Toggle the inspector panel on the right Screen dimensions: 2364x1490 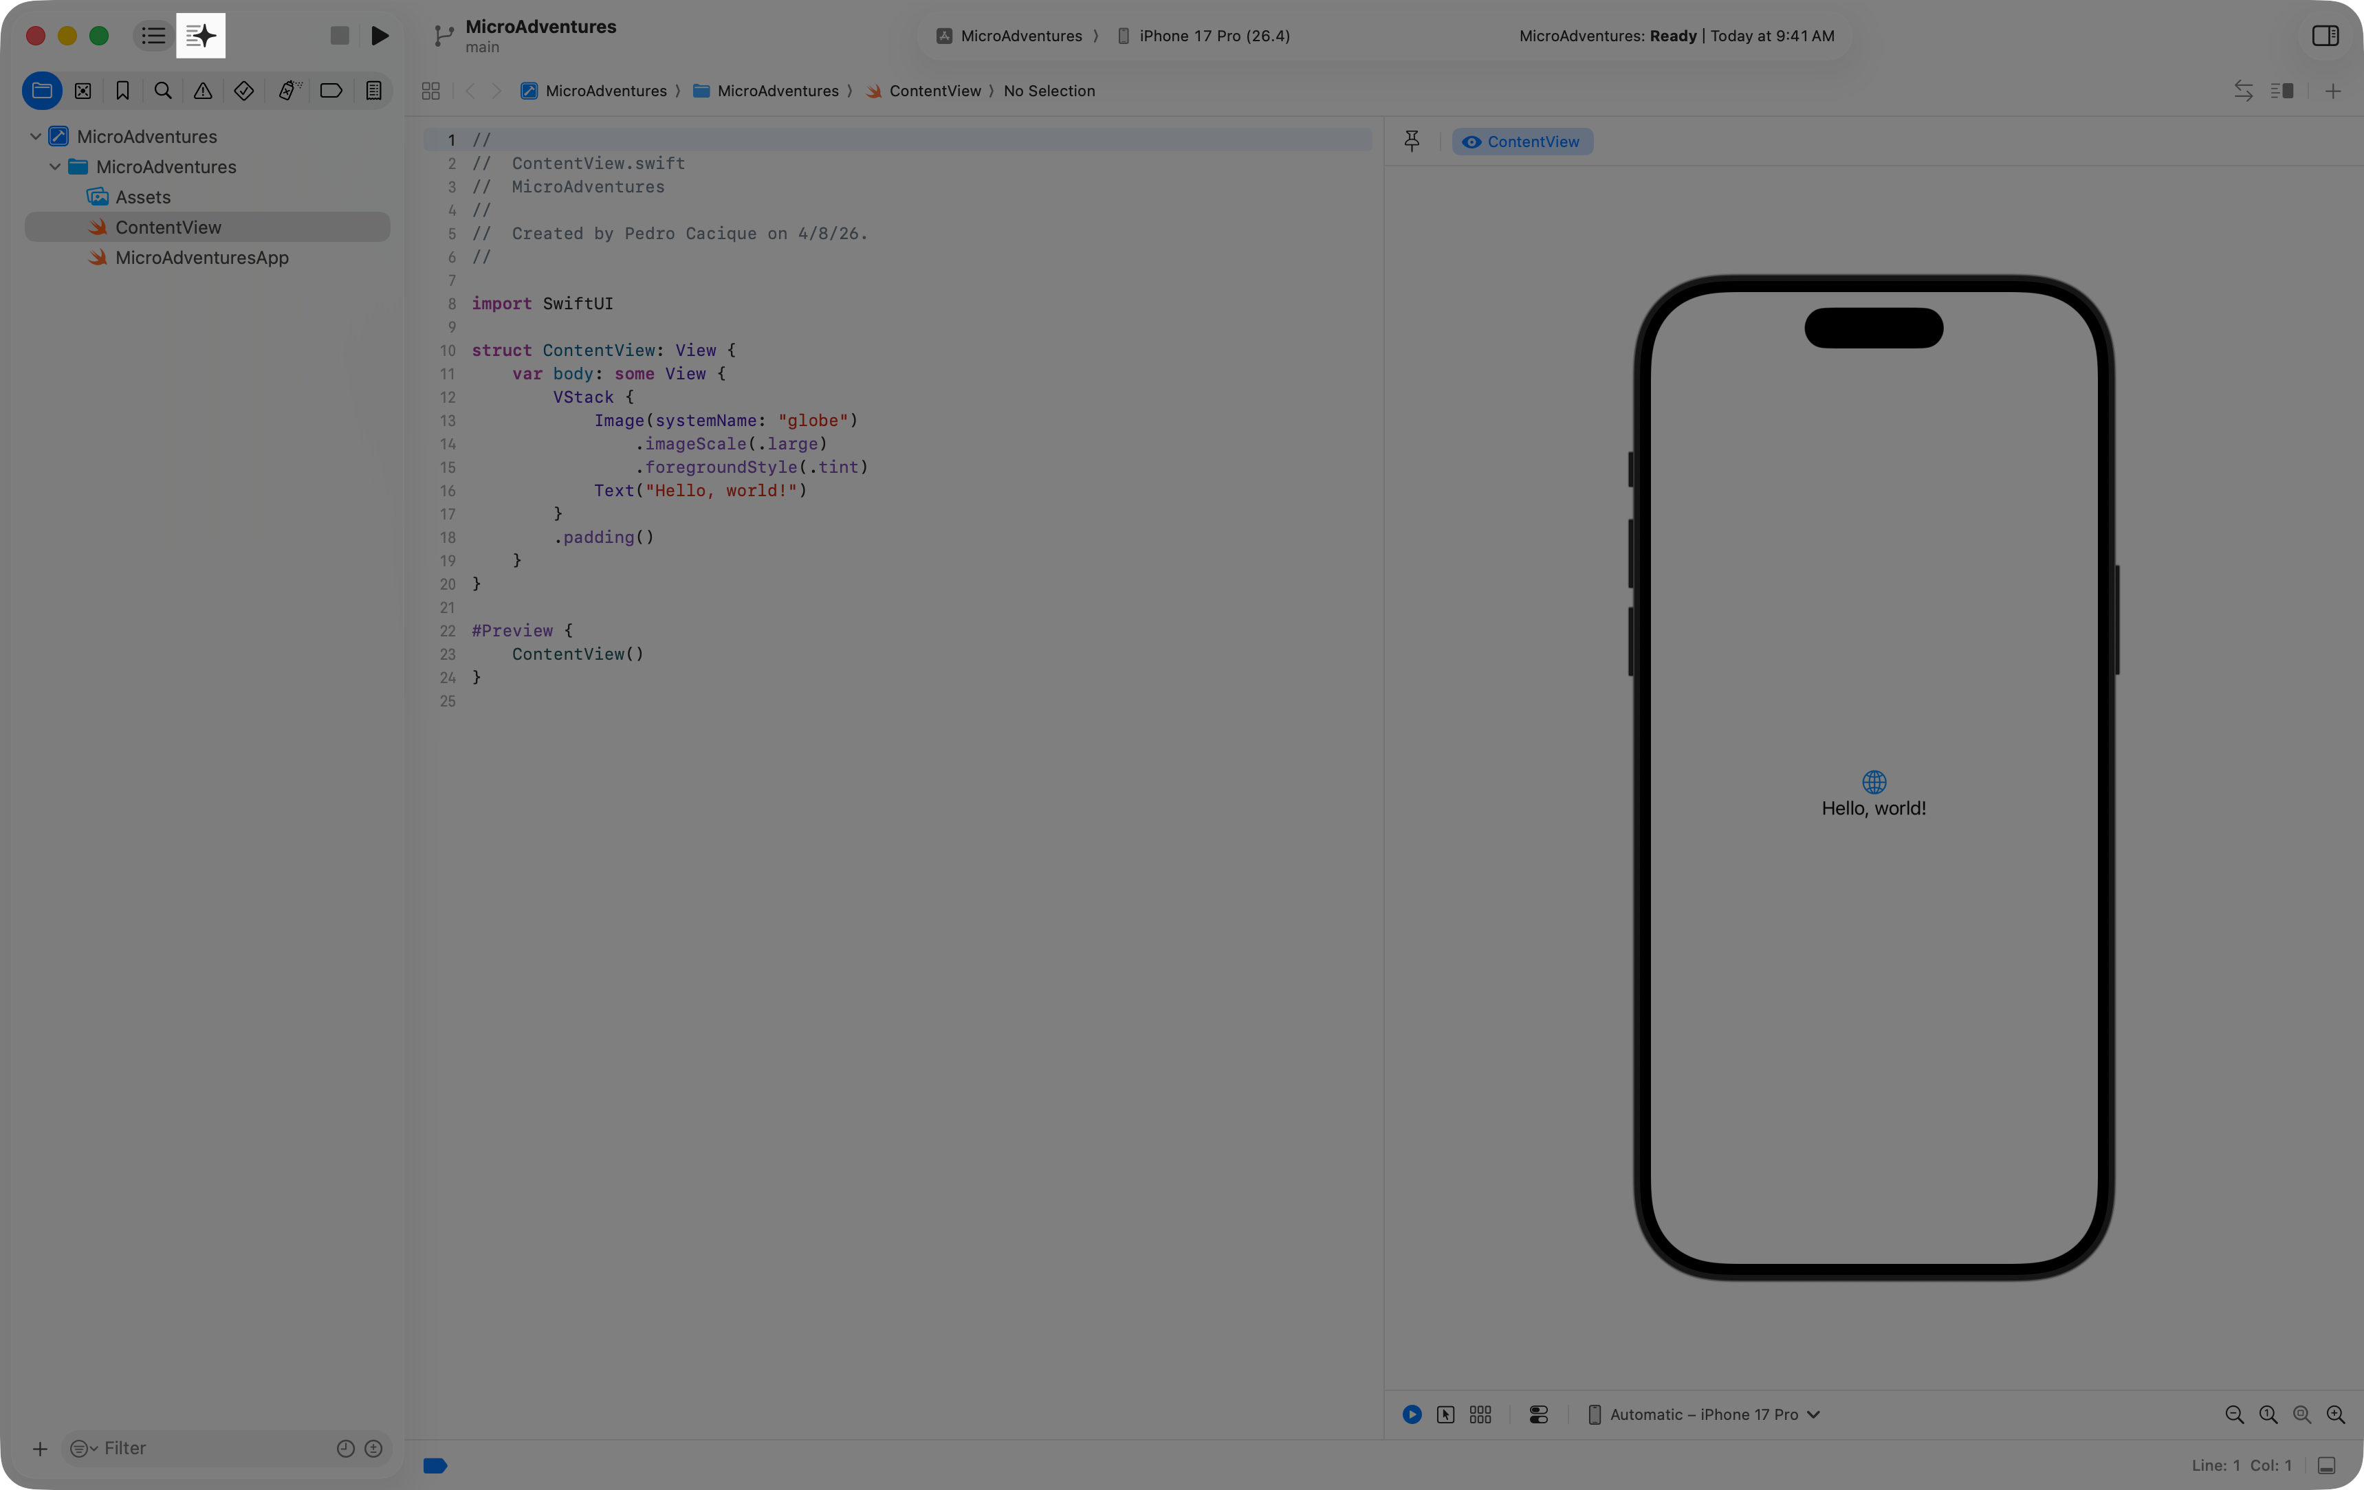pos(2325,35)
